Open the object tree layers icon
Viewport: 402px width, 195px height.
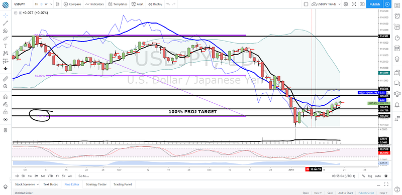pos(6,186)
